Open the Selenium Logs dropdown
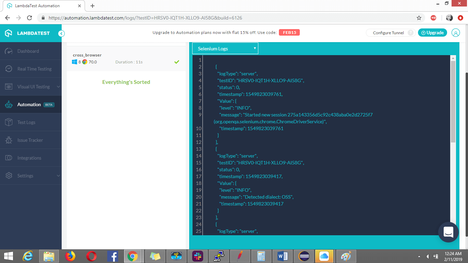The width and height of the screenshot is (468, 263). pos(225,49)
